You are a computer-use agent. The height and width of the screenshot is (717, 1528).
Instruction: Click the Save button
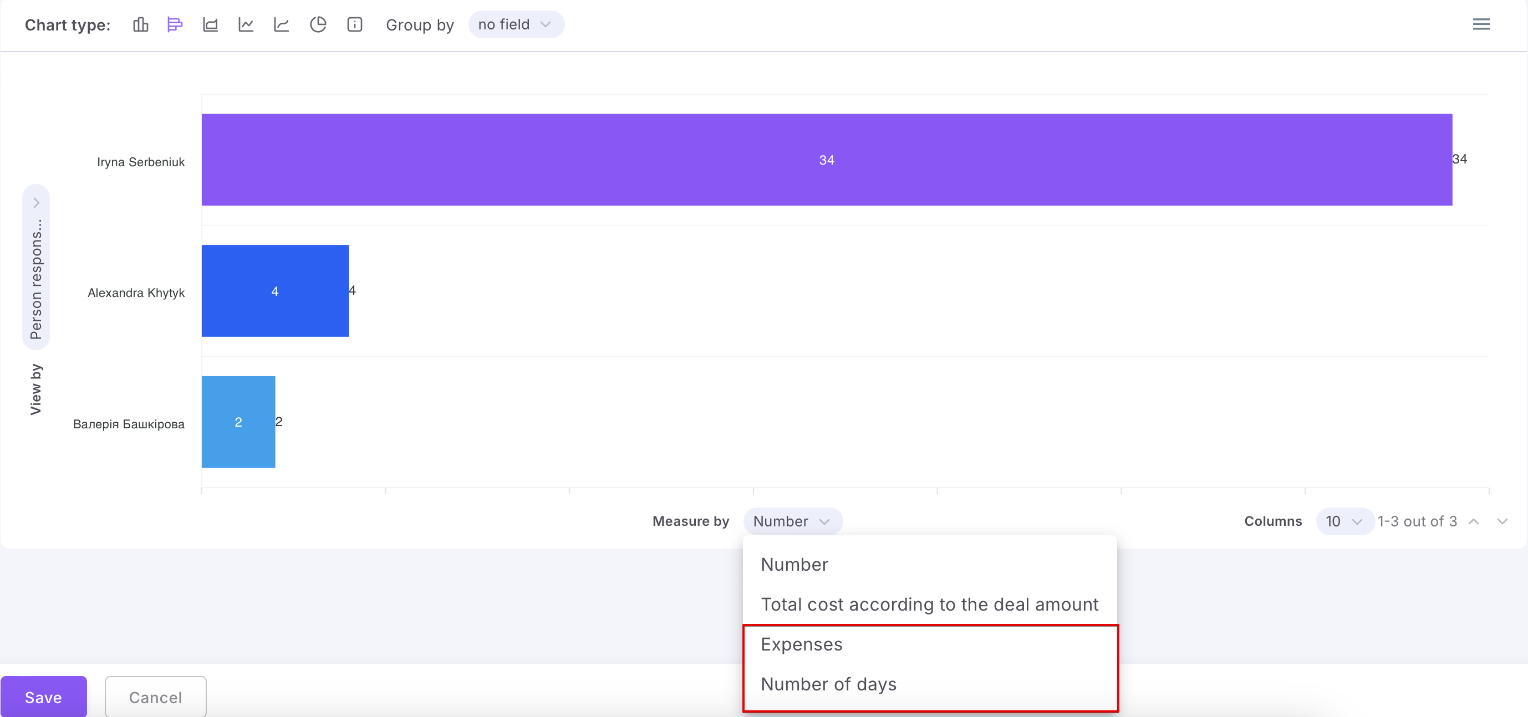pos(43,697)
